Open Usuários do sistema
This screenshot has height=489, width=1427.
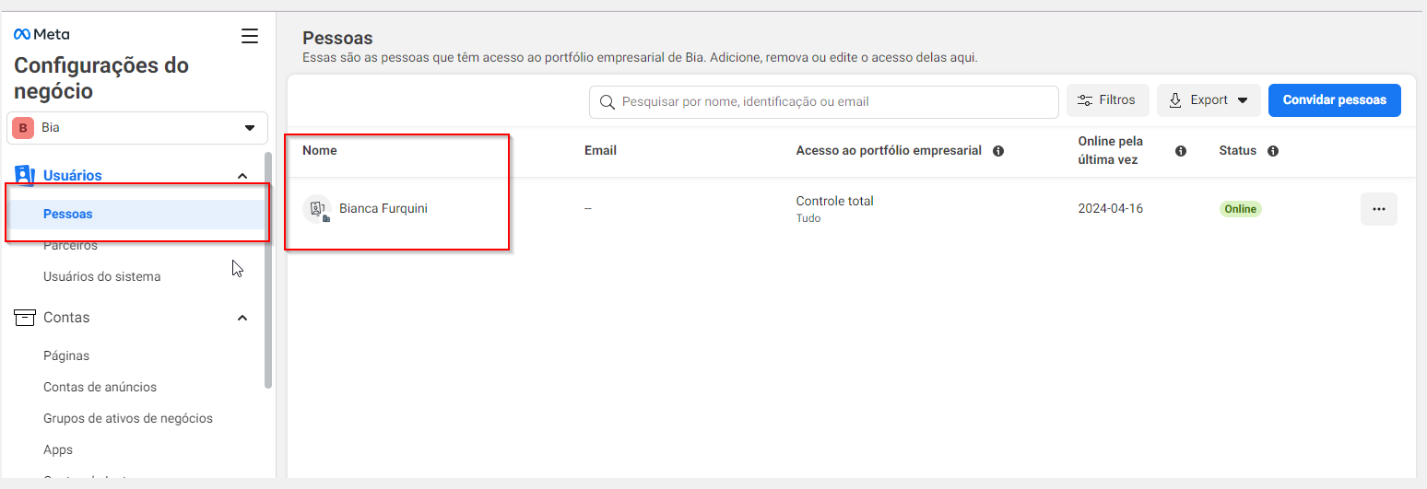[101, 276]
